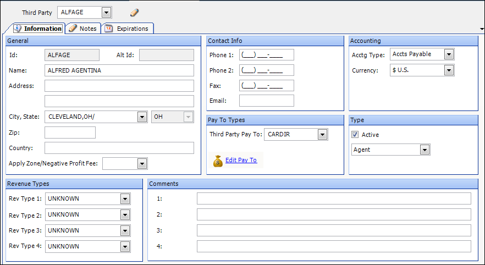485x265 pixels.
Task: Expand the Acctg Type dropdown
Action: (449, 54)
